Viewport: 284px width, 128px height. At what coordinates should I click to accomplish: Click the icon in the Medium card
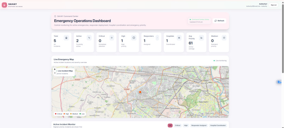224,38
